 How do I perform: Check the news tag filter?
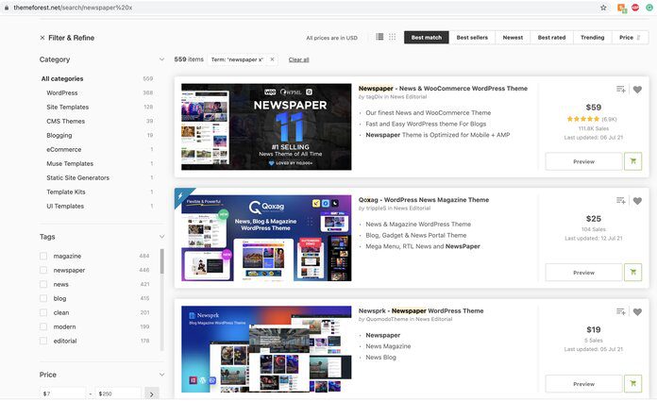pyautogui.click(x=43, y=284)
